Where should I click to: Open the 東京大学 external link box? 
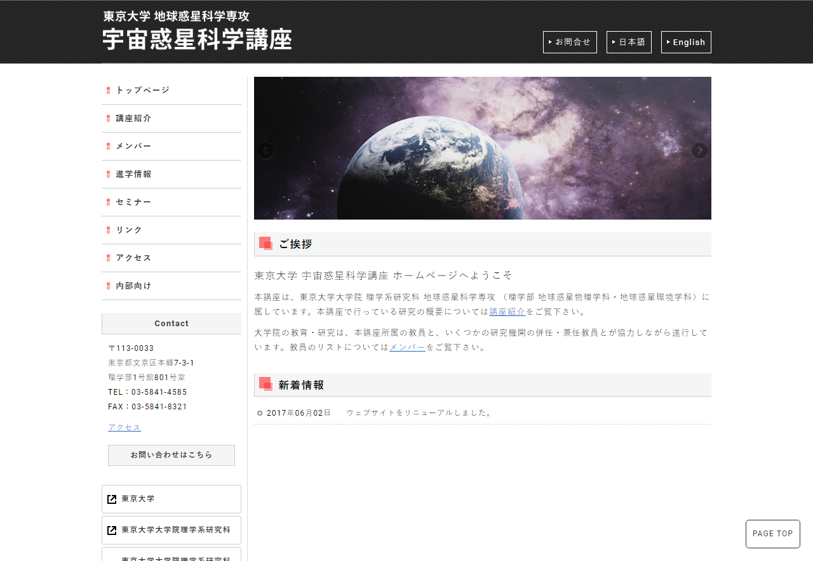[171, 499]
